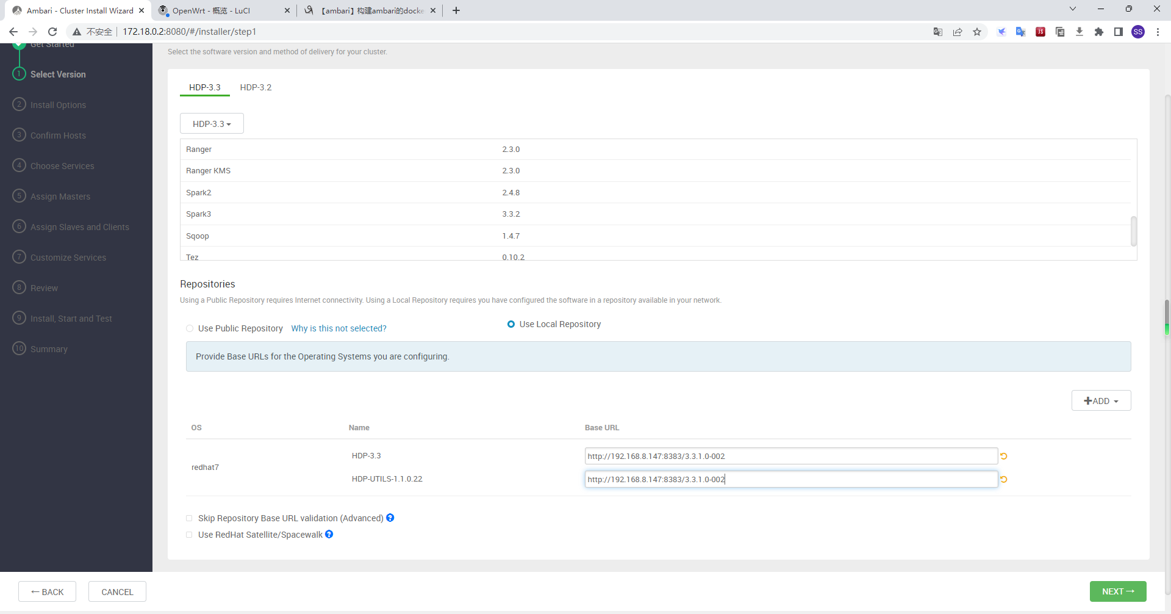Open the Google Translate extension

click(x=1021, y=32)
